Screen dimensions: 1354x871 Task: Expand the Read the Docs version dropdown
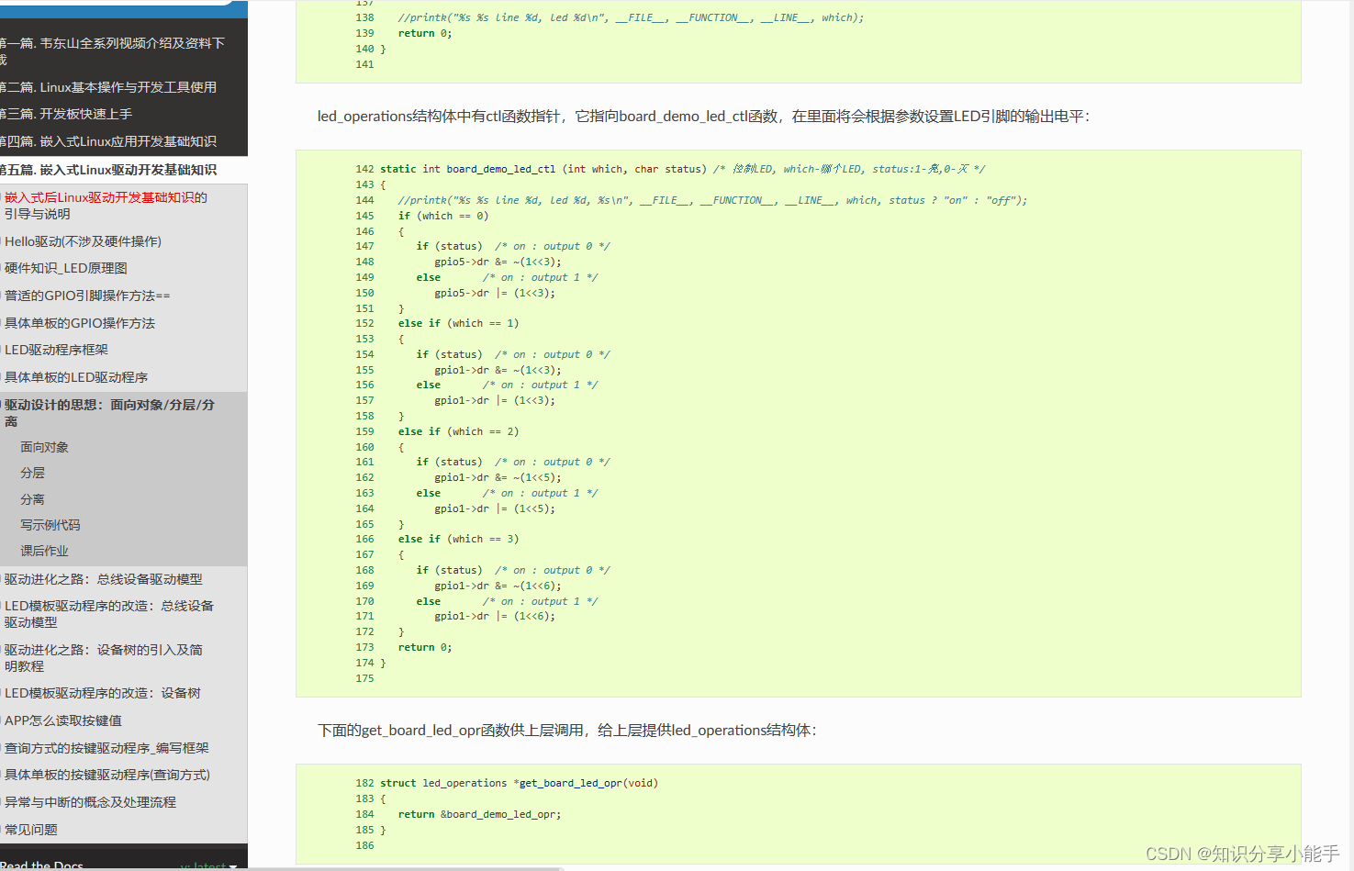point(209,865)
